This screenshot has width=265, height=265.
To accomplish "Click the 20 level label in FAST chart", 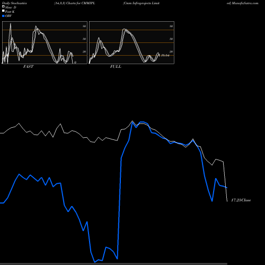I will pyautogui.click(x=84, y=51).
